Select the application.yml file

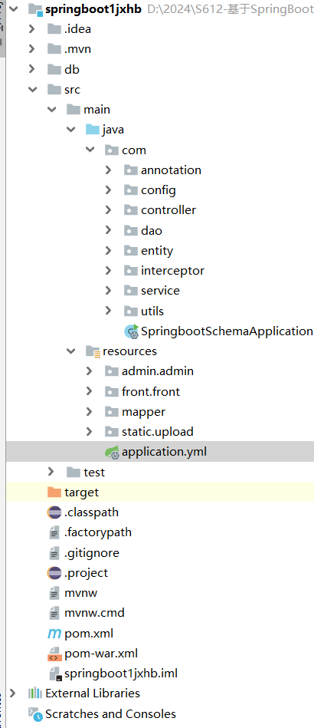click(x=164, y=452)
